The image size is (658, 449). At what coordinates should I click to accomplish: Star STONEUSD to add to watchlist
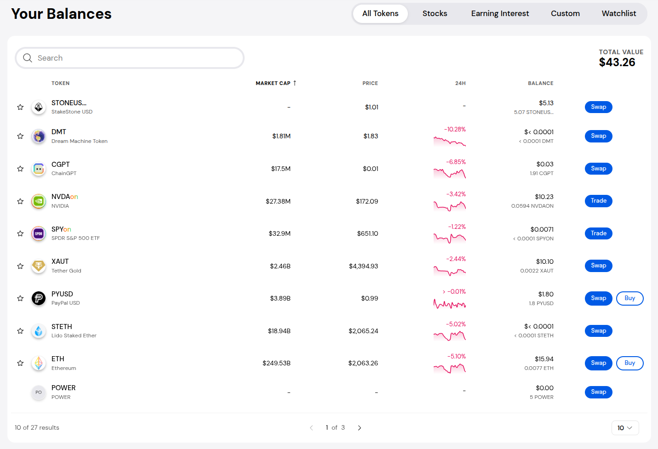[20, 107]
